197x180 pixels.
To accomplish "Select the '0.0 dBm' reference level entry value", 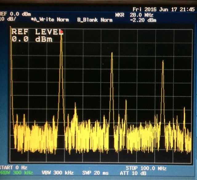I will [x=32, y=39].
